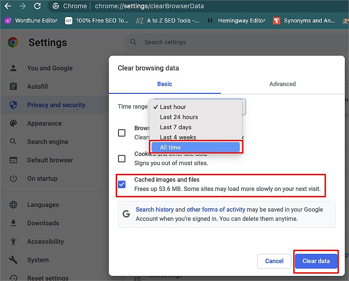Switch to the Advanced tab
This screenshot has width=349, height=281.
(282, 84)
